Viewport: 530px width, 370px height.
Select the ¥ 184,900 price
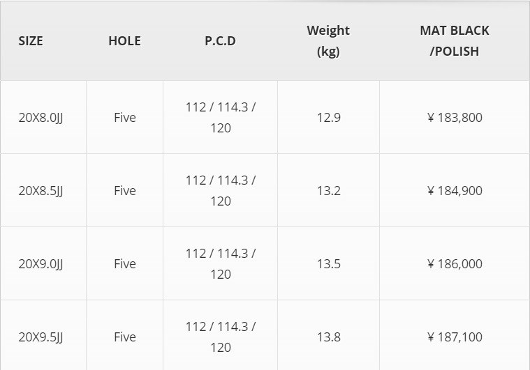(455, 190)
